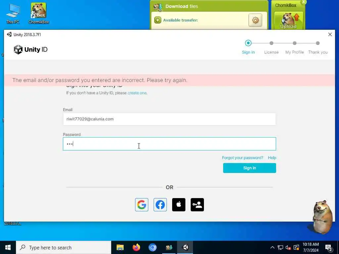Close the ChomikBox widget with X
The image size is (339, 254).
click(x=304, y=2)
